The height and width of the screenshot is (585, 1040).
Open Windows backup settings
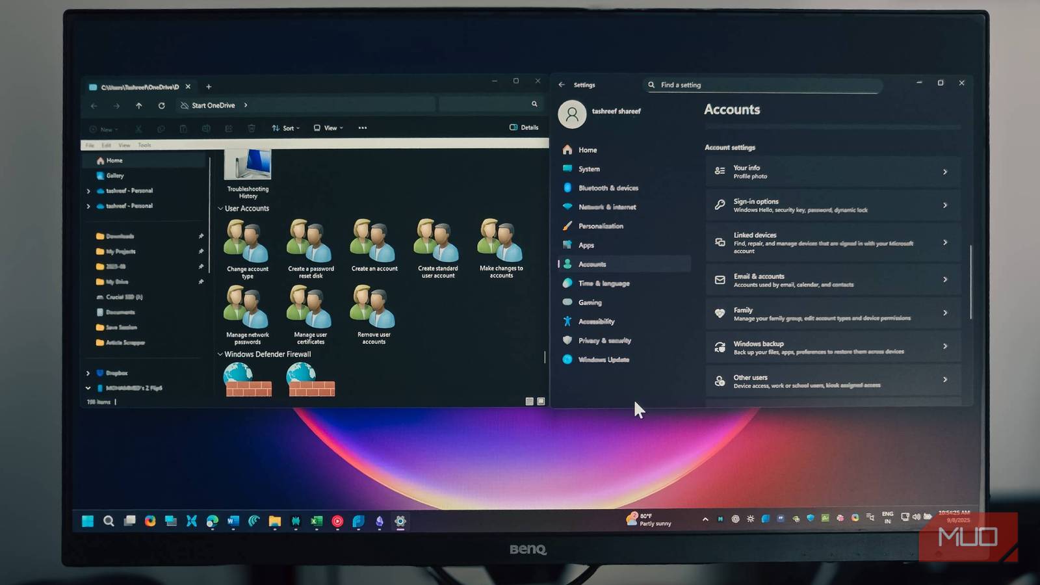833,347
